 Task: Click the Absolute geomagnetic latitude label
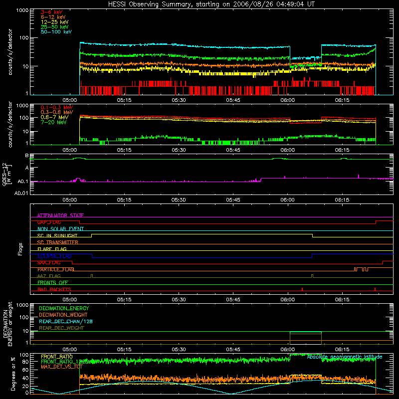[345, 357]
